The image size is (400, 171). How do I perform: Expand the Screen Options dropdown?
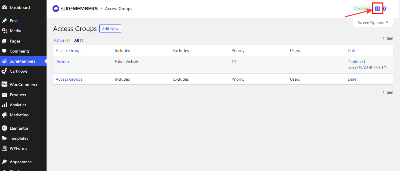click(373, 22)
